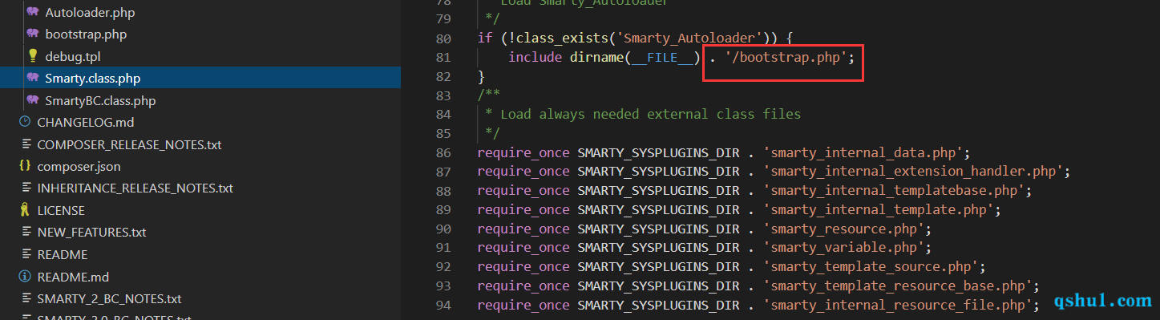The width and height of the screenshot is (1160, 320).
Task: Click the braces icon for composer.json
Action: click(x=24, y=166)
